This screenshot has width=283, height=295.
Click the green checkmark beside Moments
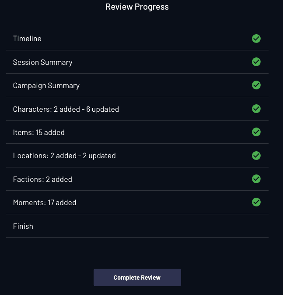click(256, 202)
